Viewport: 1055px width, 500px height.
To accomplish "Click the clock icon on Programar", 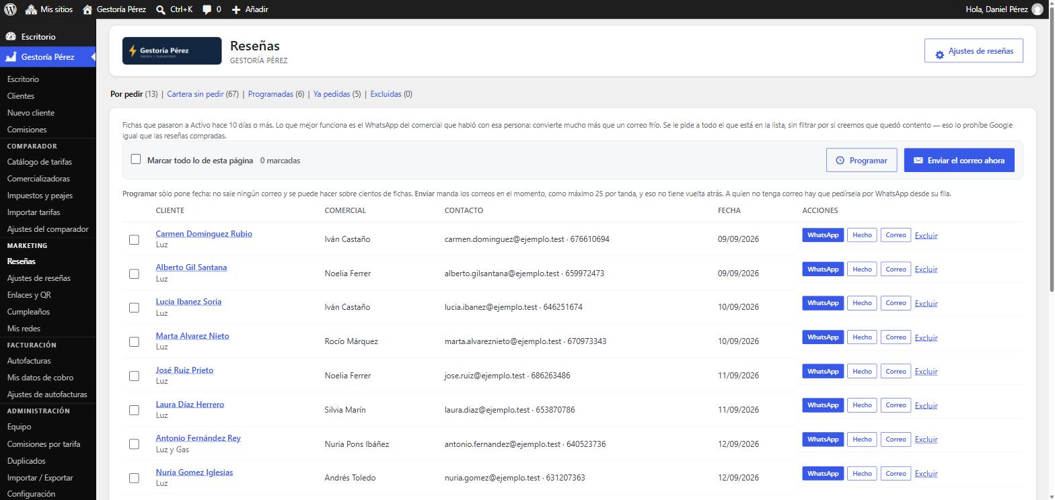I will 840,161.
